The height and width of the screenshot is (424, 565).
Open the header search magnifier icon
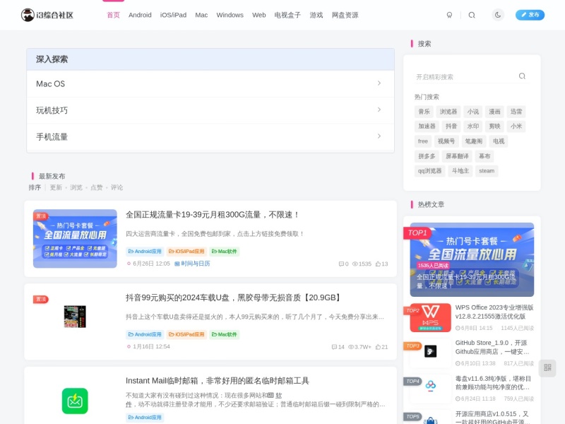(x=472, y=15)
